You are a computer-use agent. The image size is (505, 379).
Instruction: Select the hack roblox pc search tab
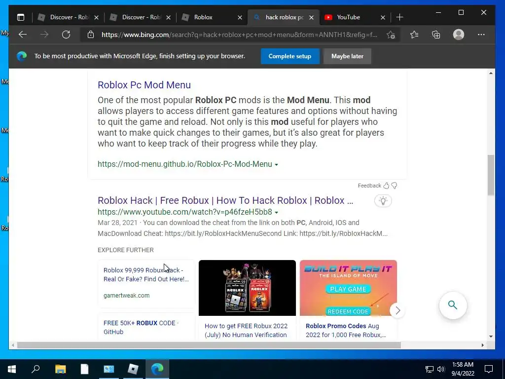click(284, 17)
